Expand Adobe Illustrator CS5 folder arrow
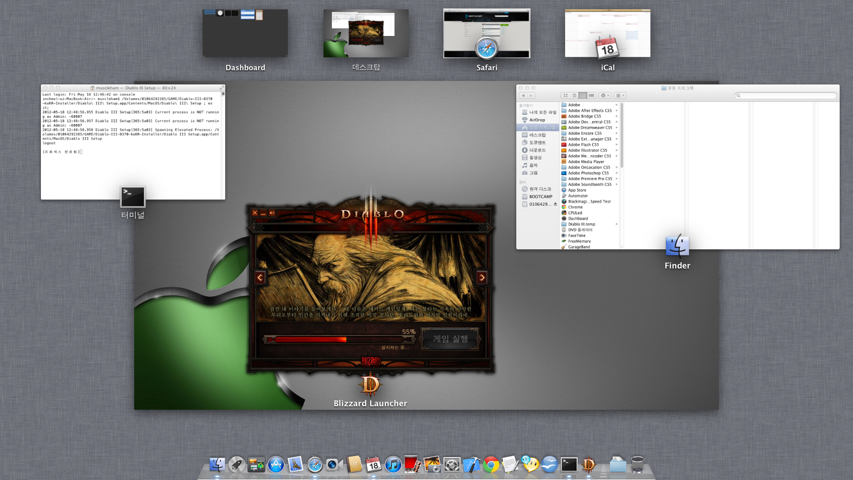The width and height of the screenshot is (853, 480). click(x=617, y=150)
